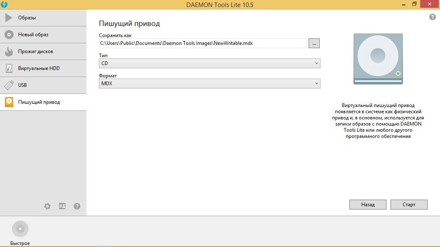Restore down the DAEMON Tools window
This screenshot has width=440, height=247.
[x=414, y=4]
